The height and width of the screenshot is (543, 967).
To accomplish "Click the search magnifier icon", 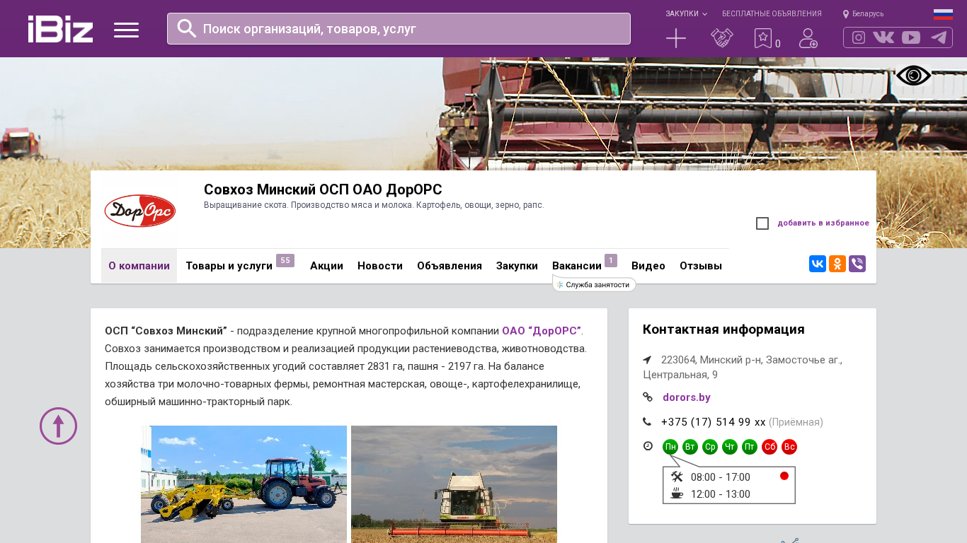I will (x=187, y=28).
